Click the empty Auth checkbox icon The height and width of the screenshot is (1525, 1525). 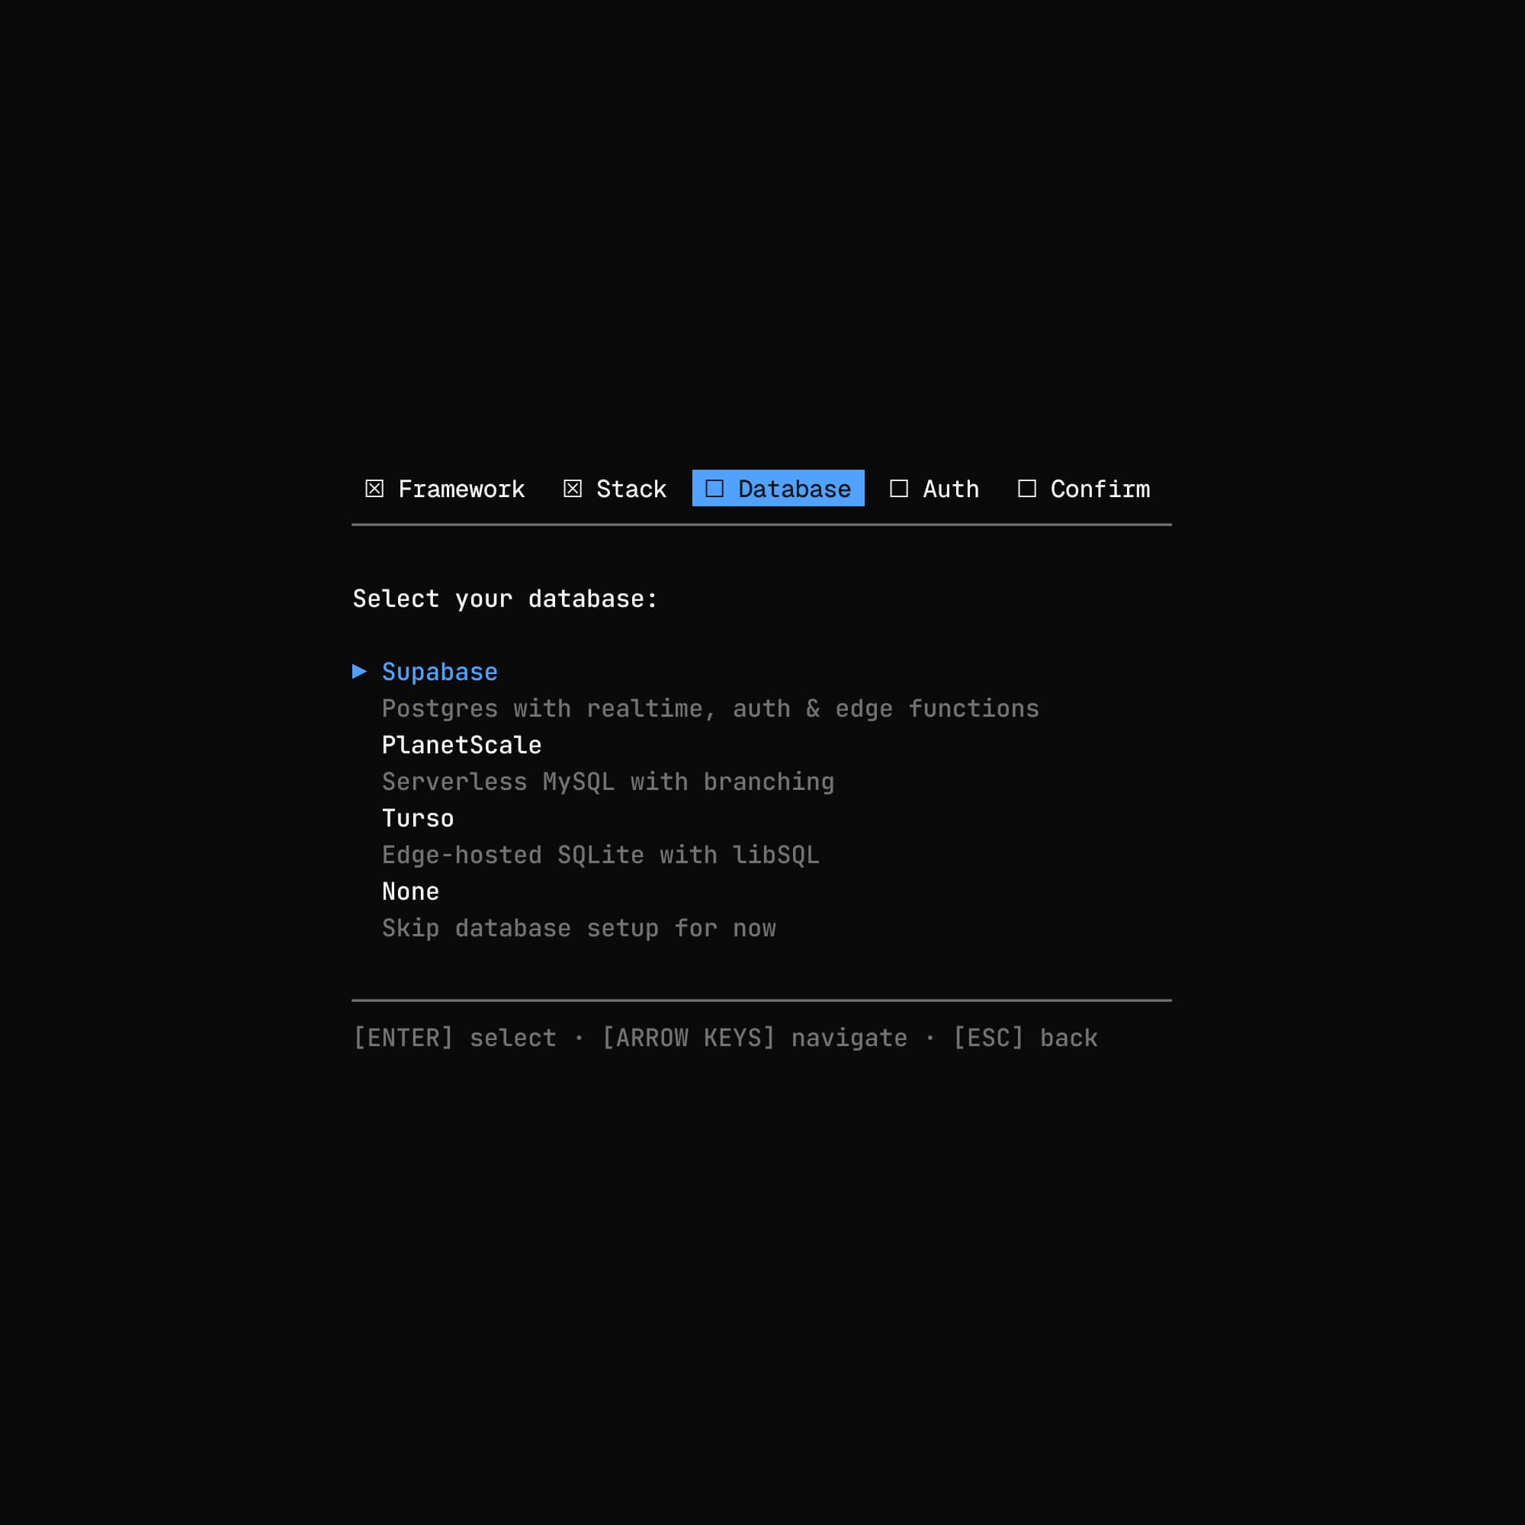tap(898, 489)
